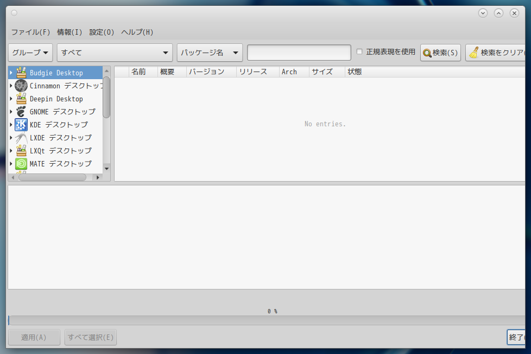Click the 検索をクリア button

[x=496, y=53]
